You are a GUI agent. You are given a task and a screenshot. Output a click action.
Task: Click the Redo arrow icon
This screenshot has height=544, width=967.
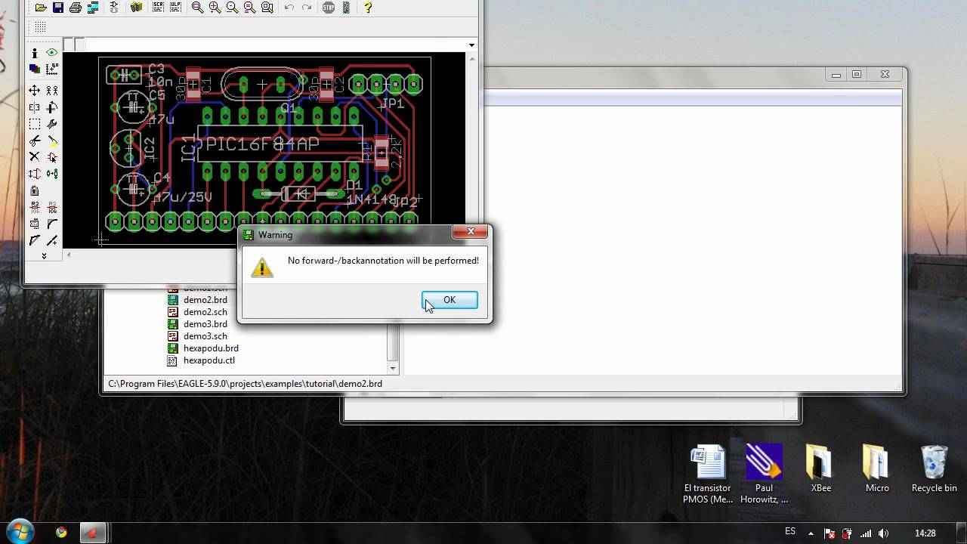coord(307,8)
